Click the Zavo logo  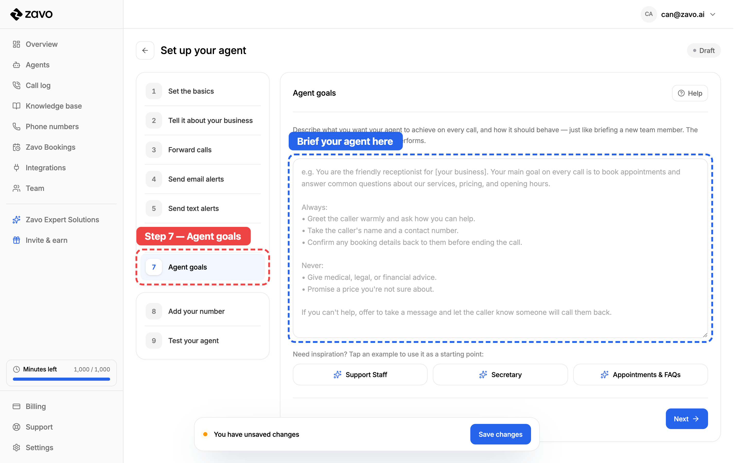click(x=31, y=14)
